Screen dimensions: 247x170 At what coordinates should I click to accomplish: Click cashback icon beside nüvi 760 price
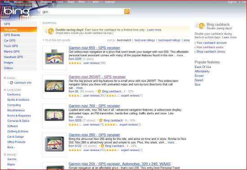click(101, 121)
